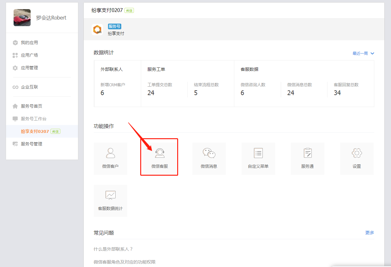Image resolution: width=391 pixels, height=267 pixels.
Task: Open 服务号首页 in the sidebar
Action: (31, 106)
